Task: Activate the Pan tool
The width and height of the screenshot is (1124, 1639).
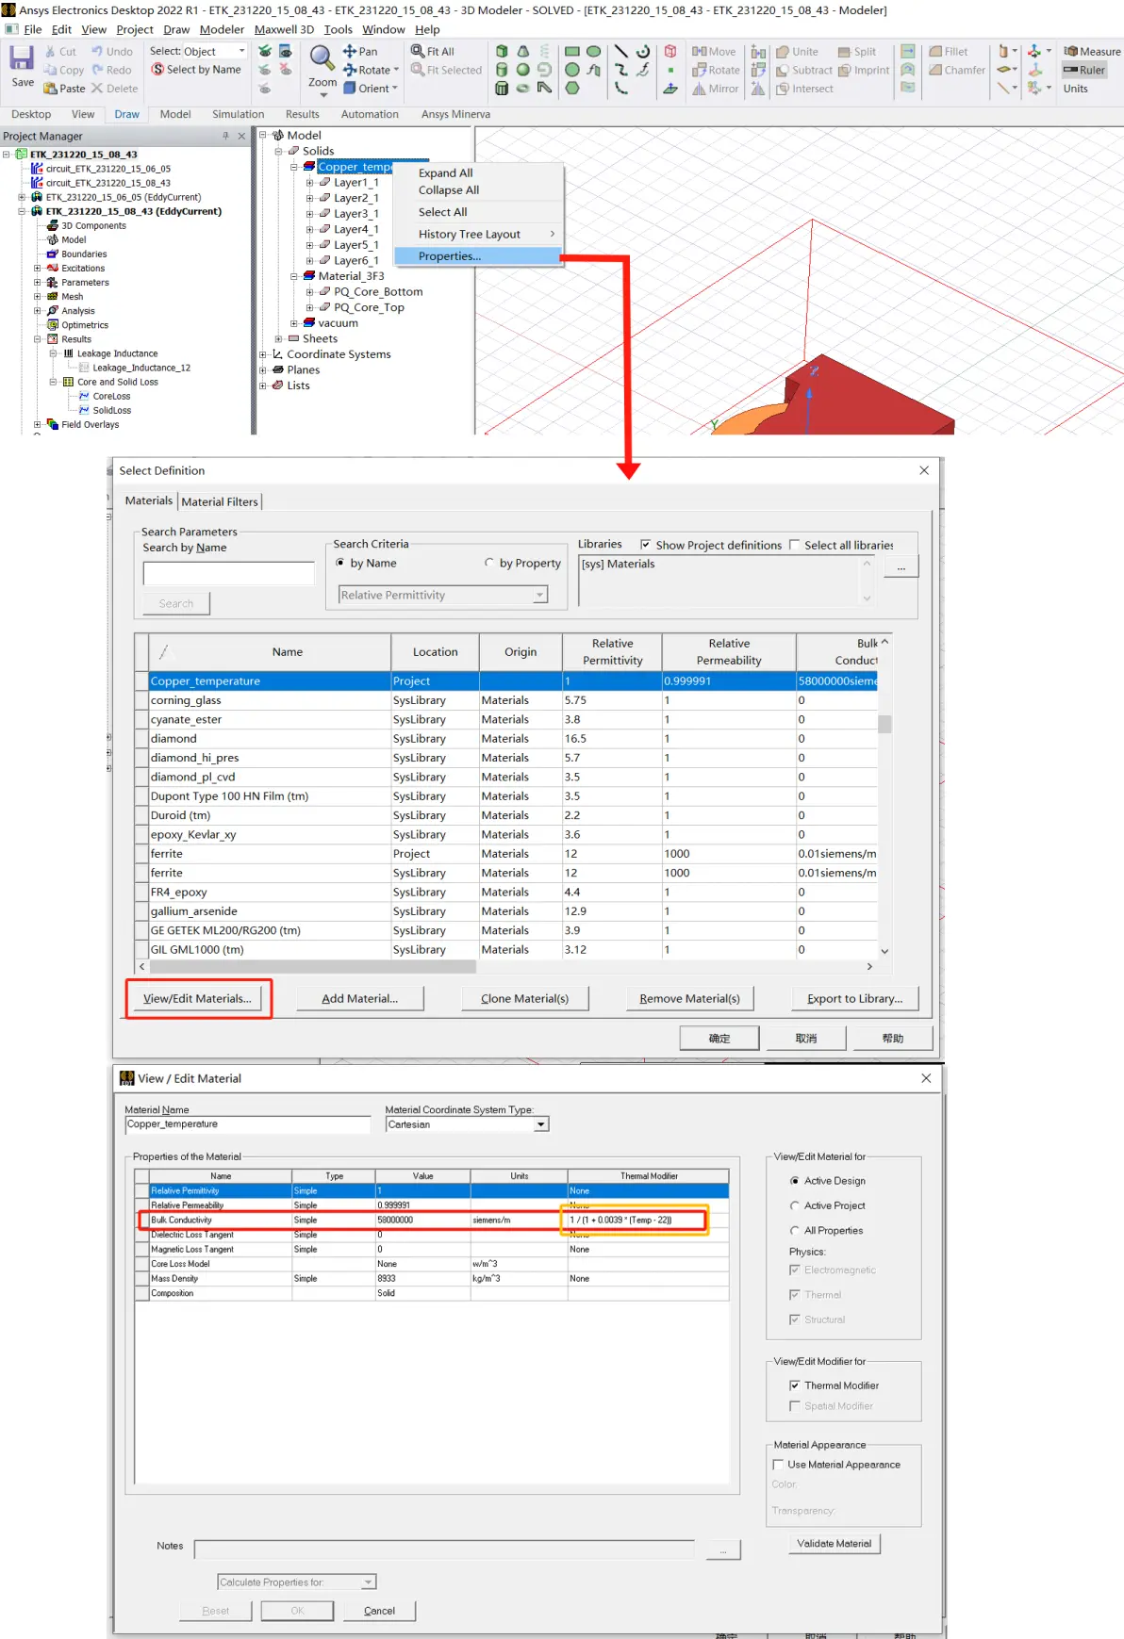Action: [359, 52]
